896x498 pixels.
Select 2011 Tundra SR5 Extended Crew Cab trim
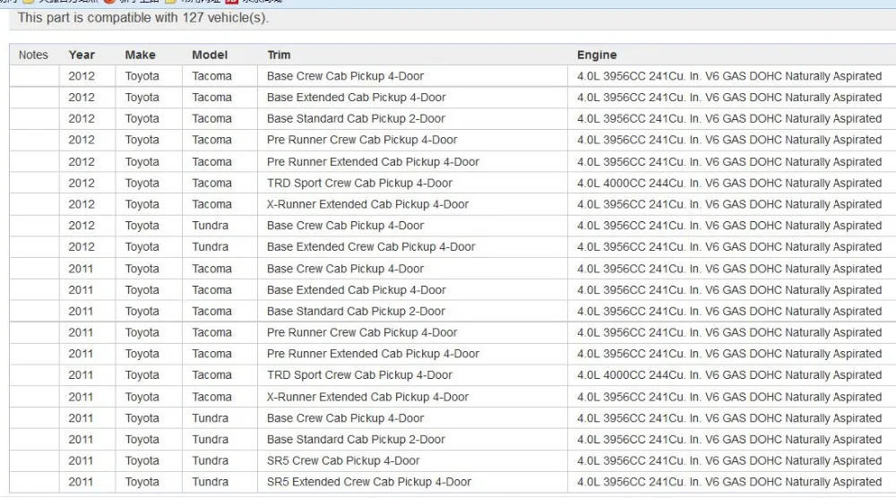click(x=368, y=482)
